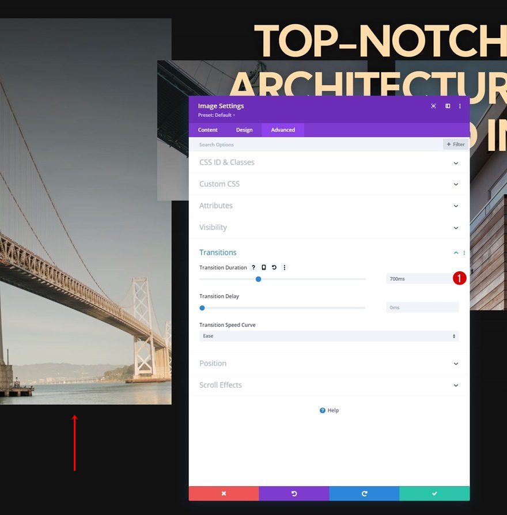Expand the CSS ID & Classes section
Image resolution: width=507 pixels, height=515 pixels.
click(329, 162)
